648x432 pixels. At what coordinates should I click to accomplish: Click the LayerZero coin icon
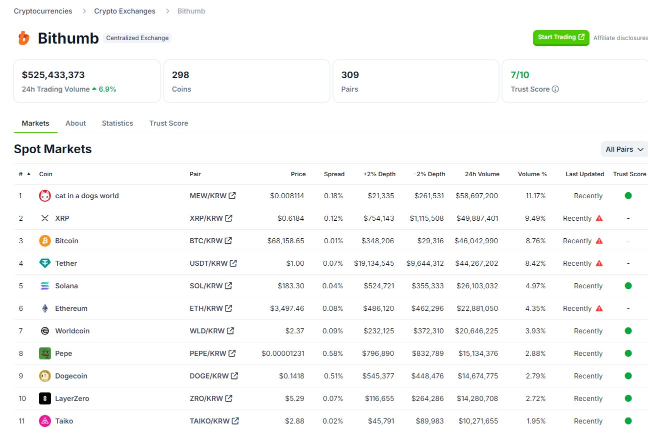(45, 398)
